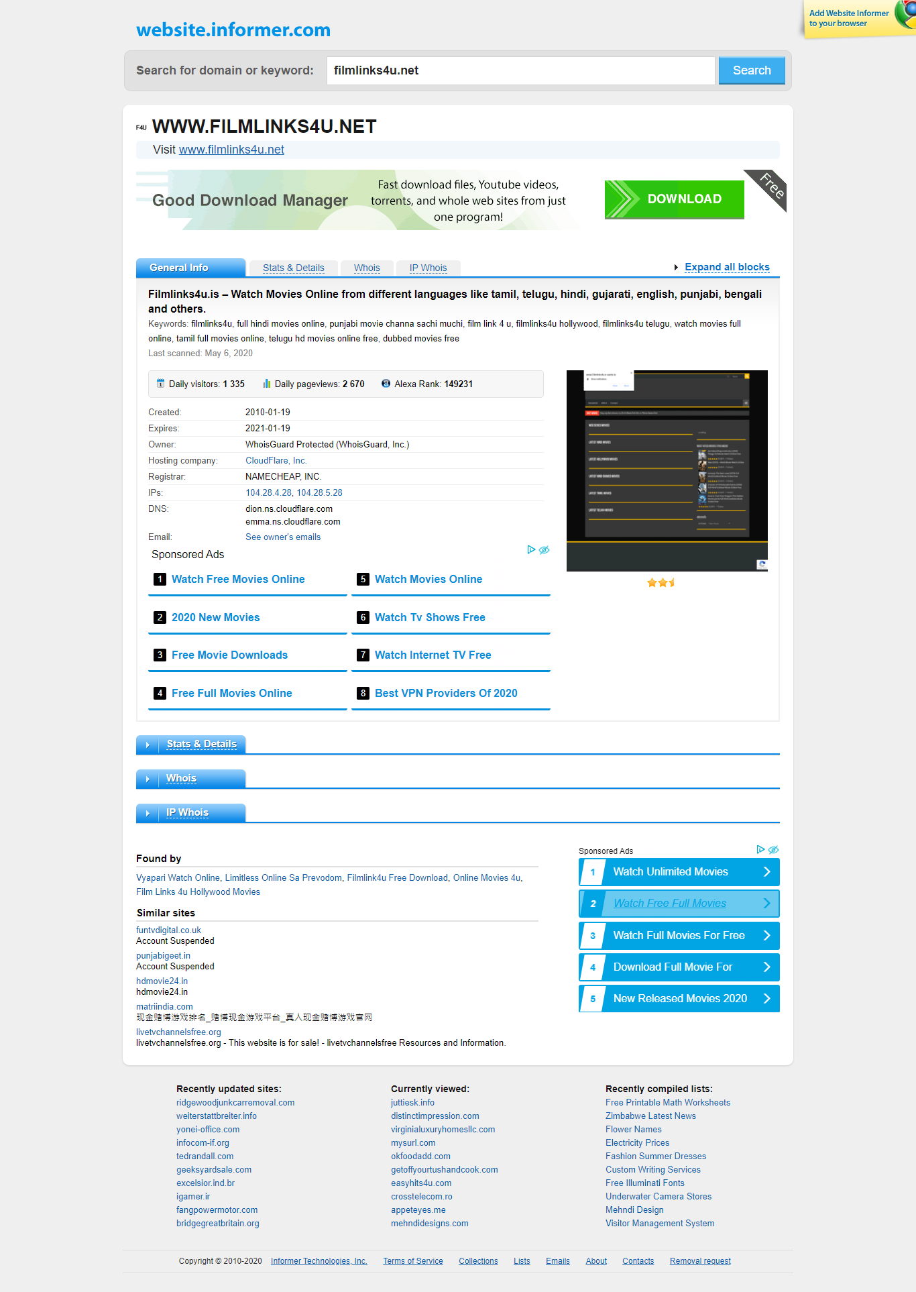Click IP address 104.28.4.28

tap(268, 493)
